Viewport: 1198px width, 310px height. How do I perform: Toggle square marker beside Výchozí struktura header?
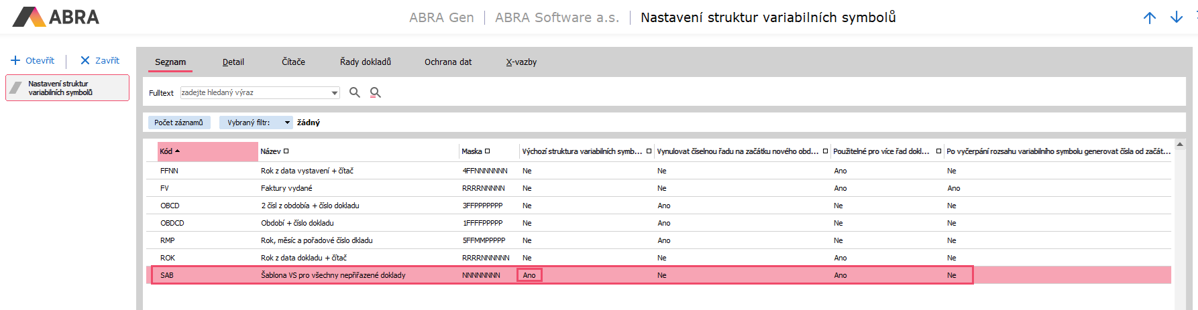pyautogui.click(x=649, y=151)
